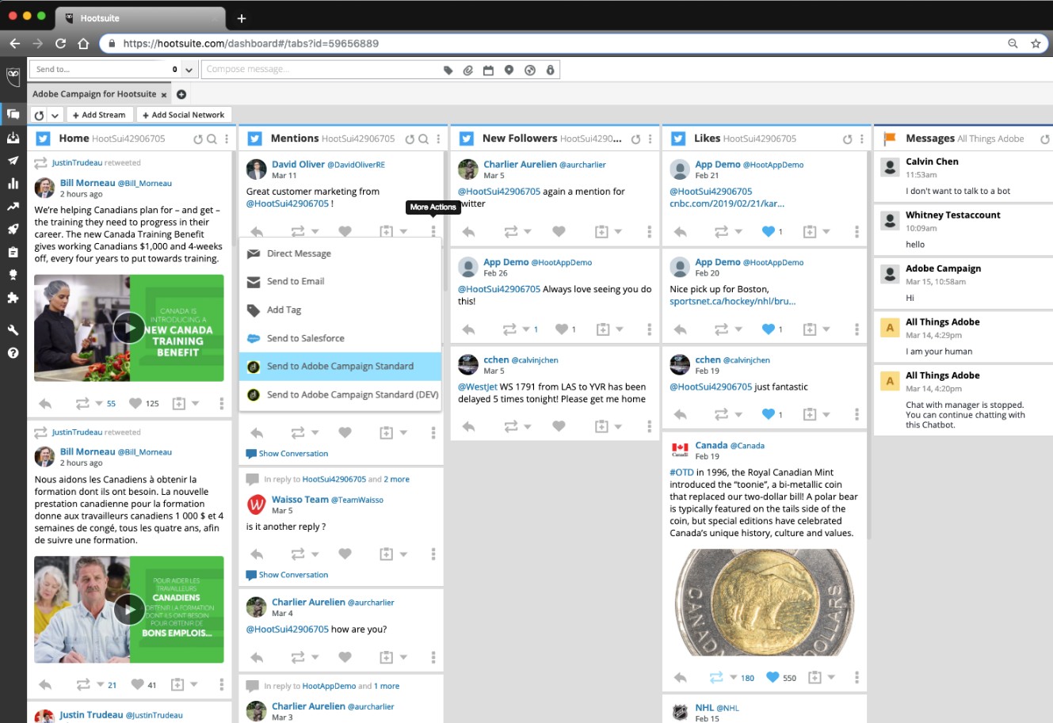
Task: Open the refresh interval dropdown arrow
Action: coord(55,116)
